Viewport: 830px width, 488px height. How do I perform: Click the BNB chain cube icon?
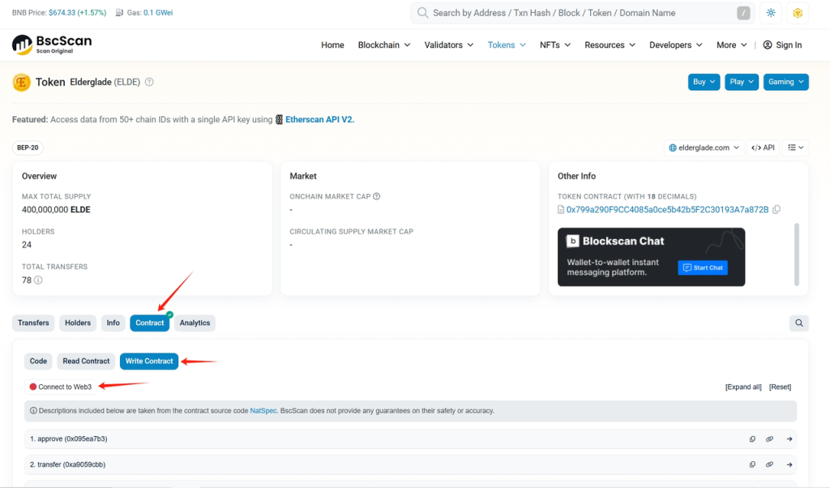pos(797,13)
